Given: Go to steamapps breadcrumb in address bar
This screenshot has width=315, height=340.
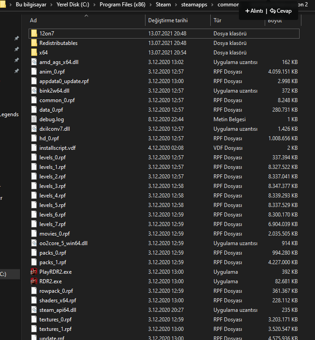Looking at the screenshot, I should 194,5.
